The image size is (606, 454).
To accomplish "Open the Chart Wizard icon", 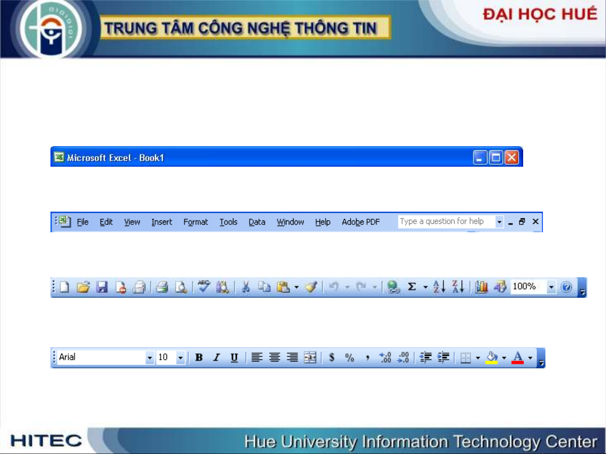I will coord(481,287).
